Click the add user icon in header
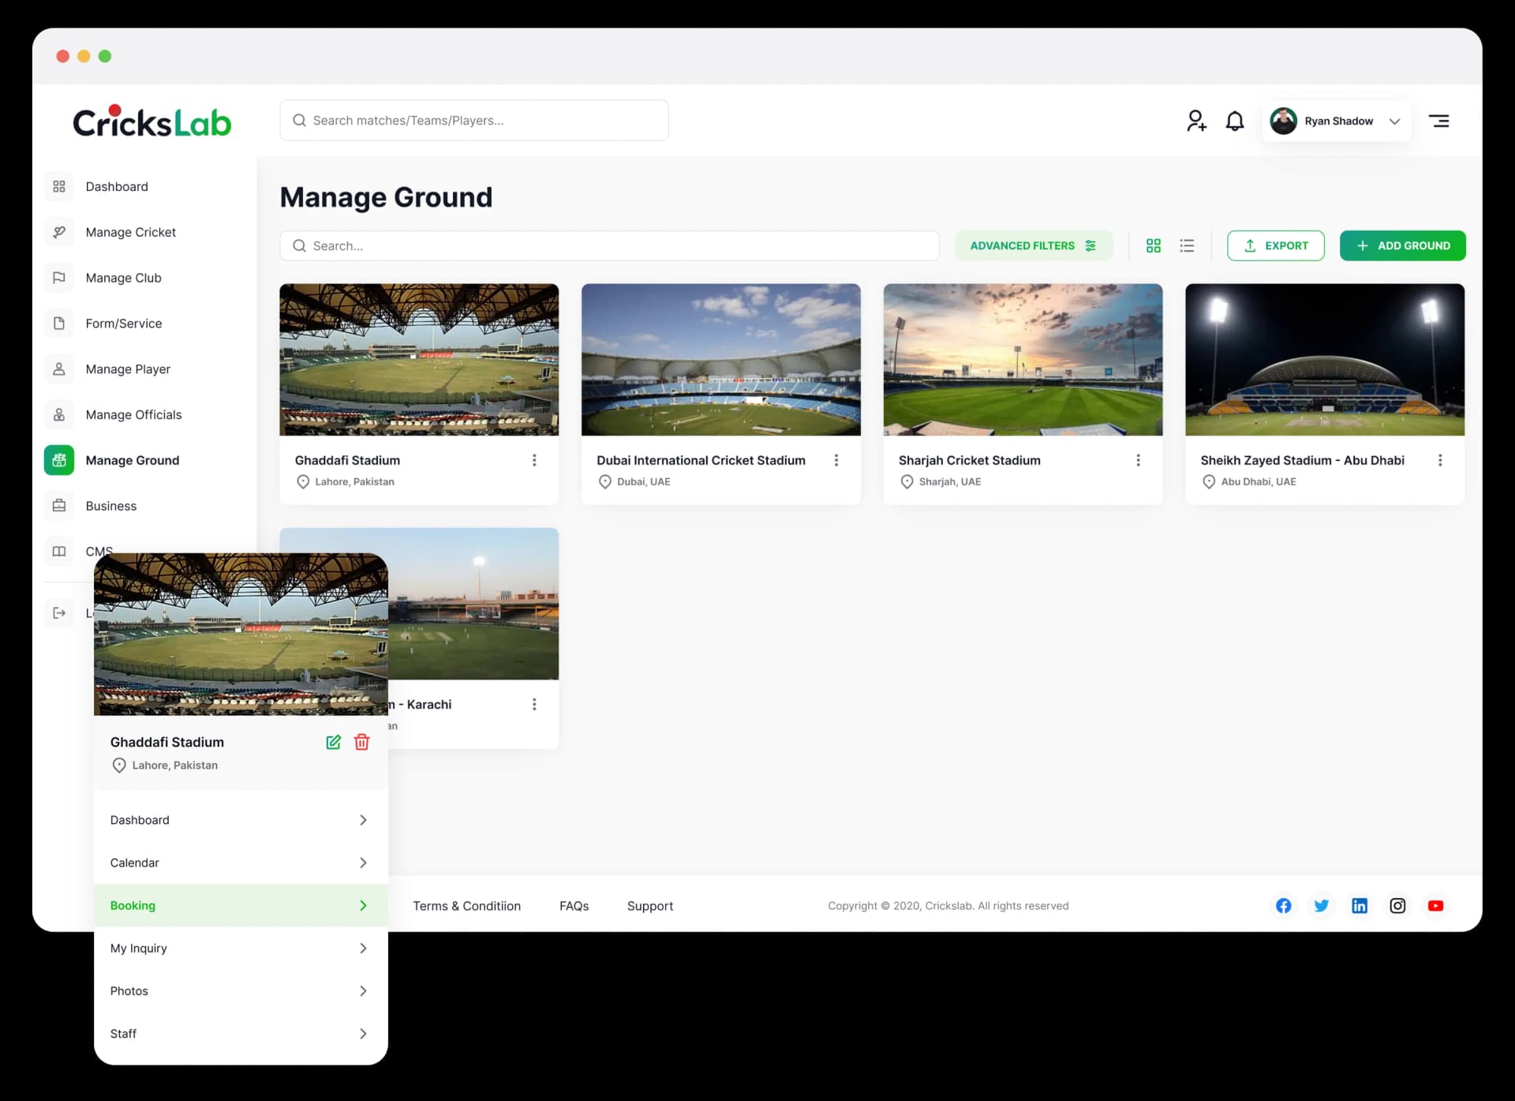Screen dimensions: 1515x1101 pyautogui.click(x=1196, y=121)
